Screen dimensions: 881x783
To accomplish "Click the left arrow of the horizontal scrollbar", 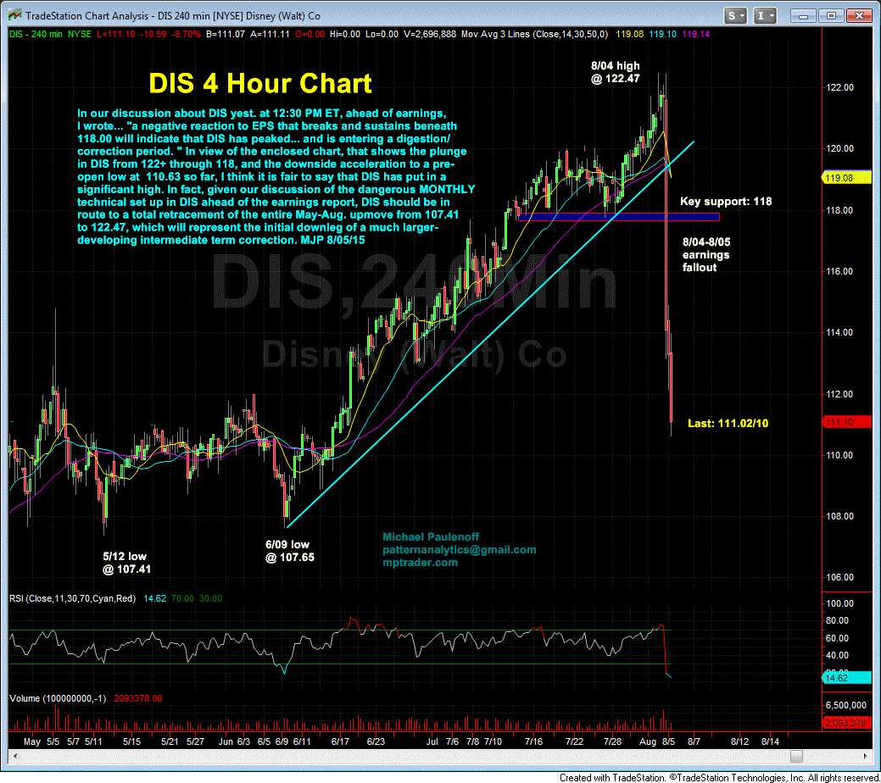I will tap(14, 756).
